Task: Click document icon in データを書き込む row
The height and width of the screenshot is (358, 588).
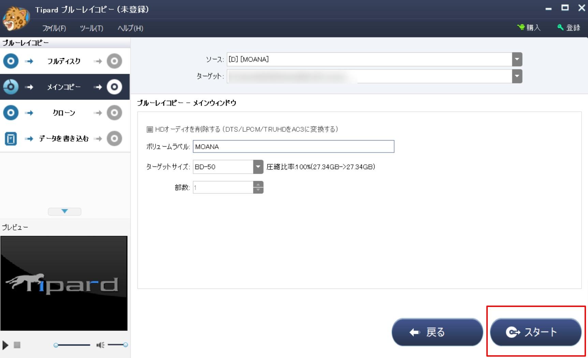Action: pyautogui.click(x=11, y=139)
